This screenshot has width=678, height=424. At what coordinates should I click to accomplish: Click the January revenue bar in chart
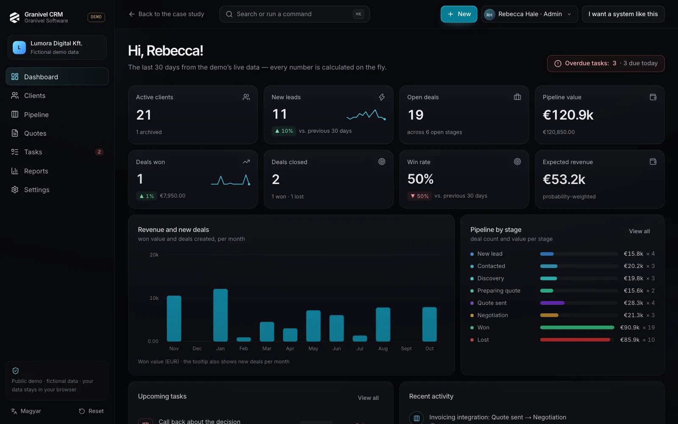220,315
